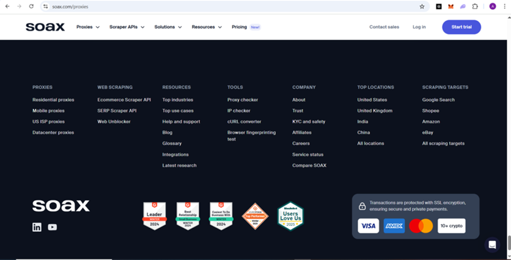The width and height of the screenshot is (511, 260).
Task: Open Residential proxies link
Action: tap(53, 100)
